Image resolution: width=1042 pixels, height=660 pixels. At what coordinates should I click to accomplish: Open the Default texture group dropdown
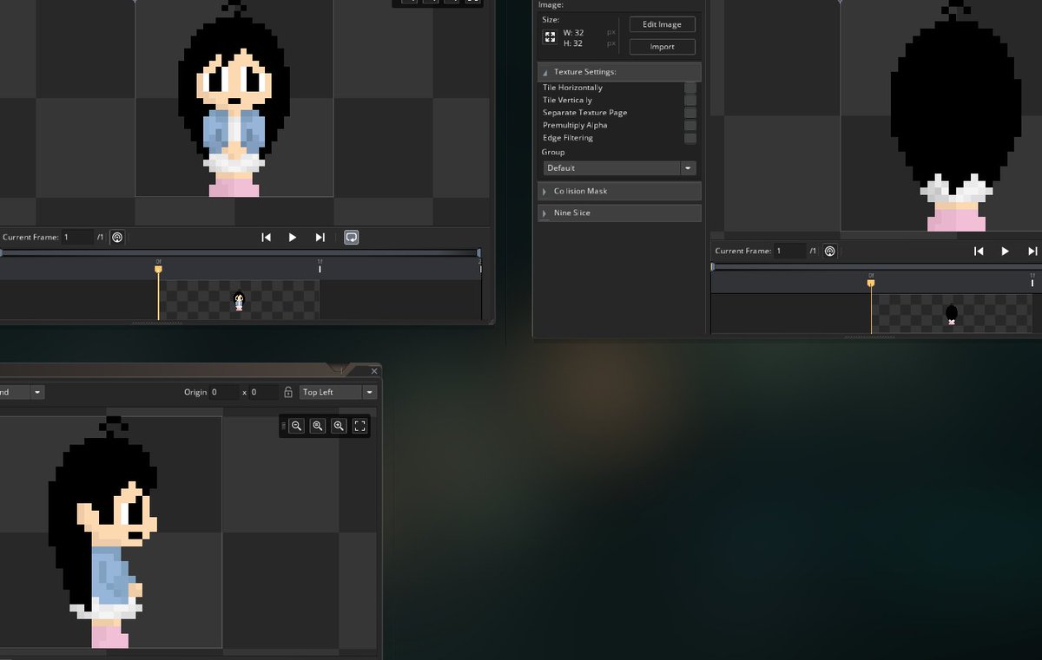click(620, 168)
